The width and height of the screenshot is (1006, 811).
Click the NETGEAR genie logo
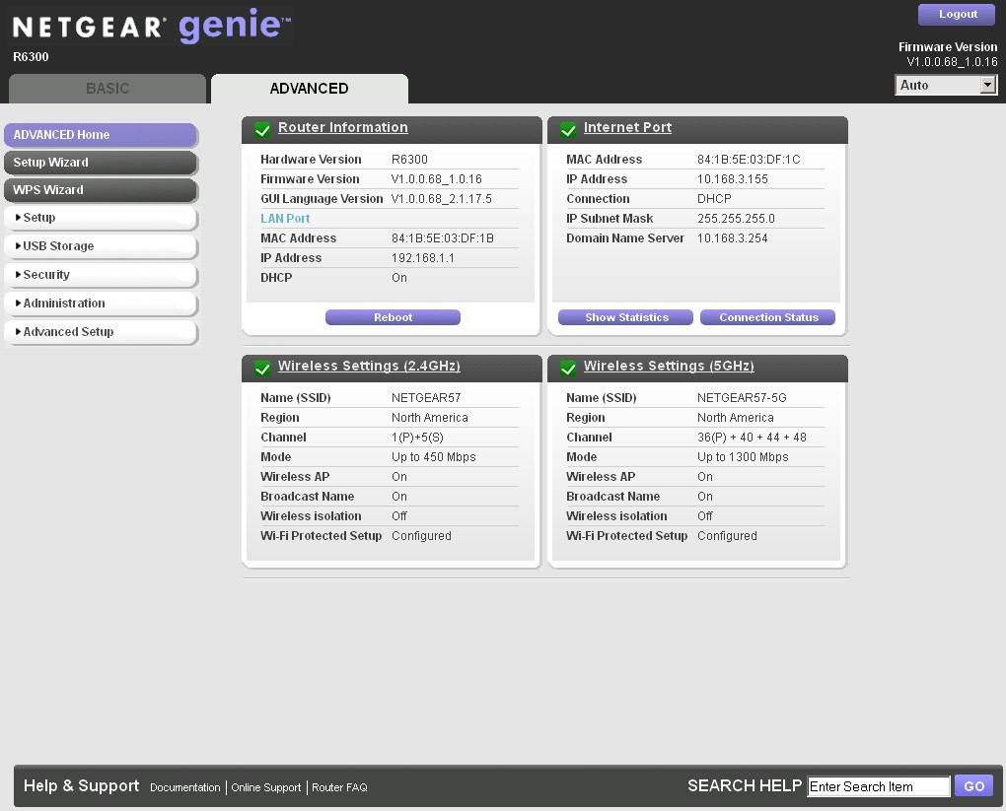click(152, 26)
